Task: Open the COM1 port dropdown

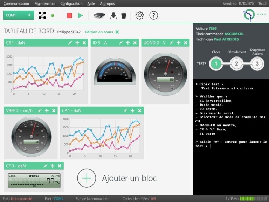Action: click(x=19, y=15)
